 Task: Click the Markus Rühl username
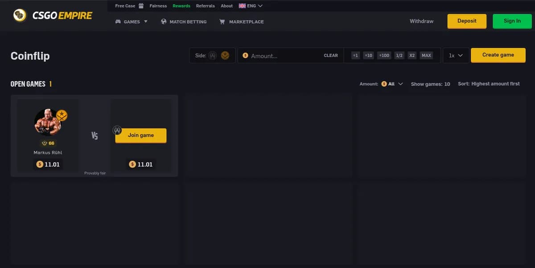point(48,152)
